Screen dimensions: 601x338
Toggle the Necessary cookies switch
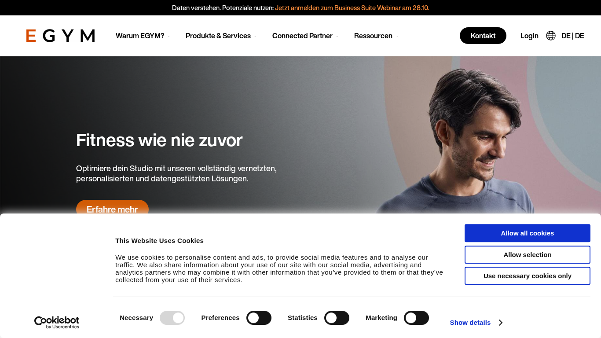click(x=172, y=318)
